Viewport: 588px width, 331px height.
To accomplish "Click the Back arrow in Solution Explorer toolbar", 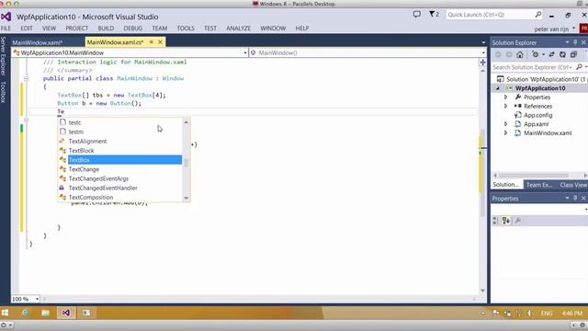I will 498,55.
